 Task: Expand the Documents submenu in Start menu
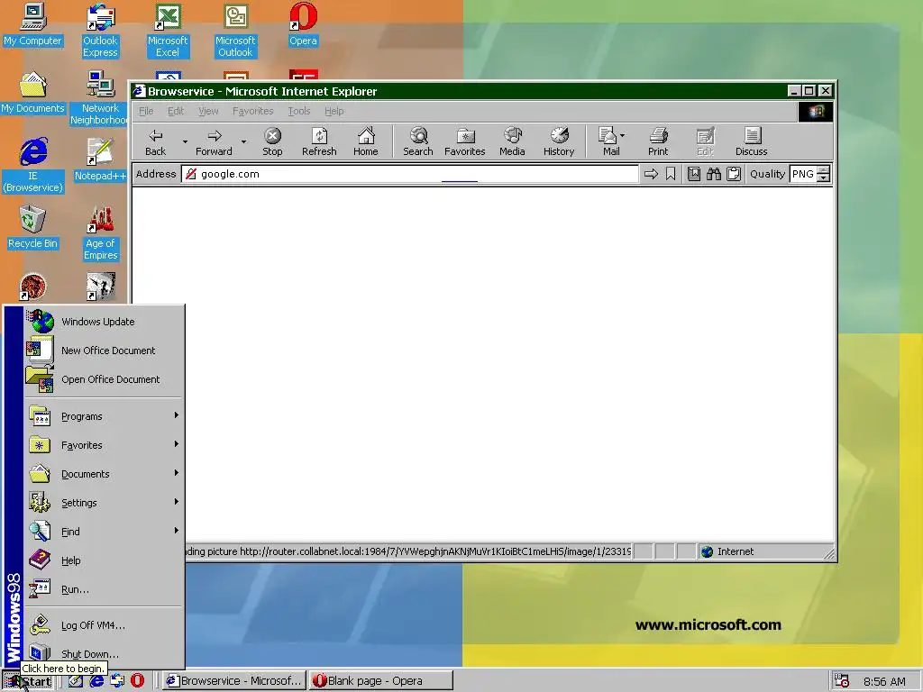104,474
